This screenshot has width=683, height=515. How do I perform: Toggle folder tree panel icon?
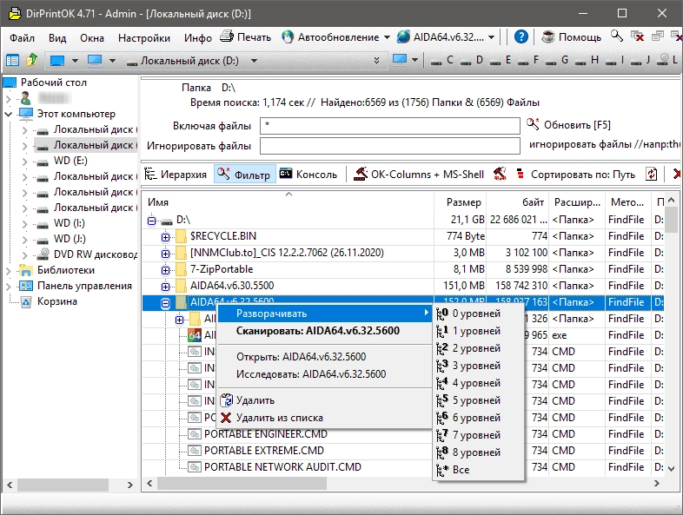(12, 60)
